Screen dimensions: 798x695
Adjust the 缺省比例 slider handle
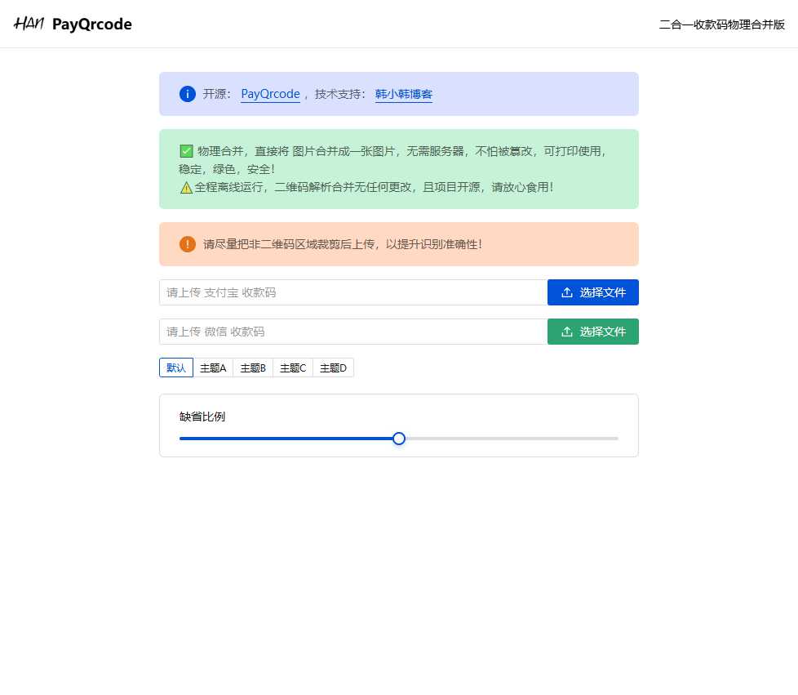398,439
